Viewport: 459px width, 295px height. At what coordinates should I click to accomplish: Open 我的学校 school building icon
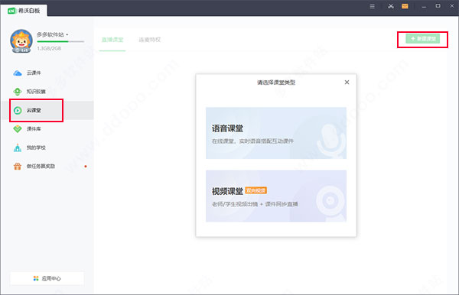(18, 147)
